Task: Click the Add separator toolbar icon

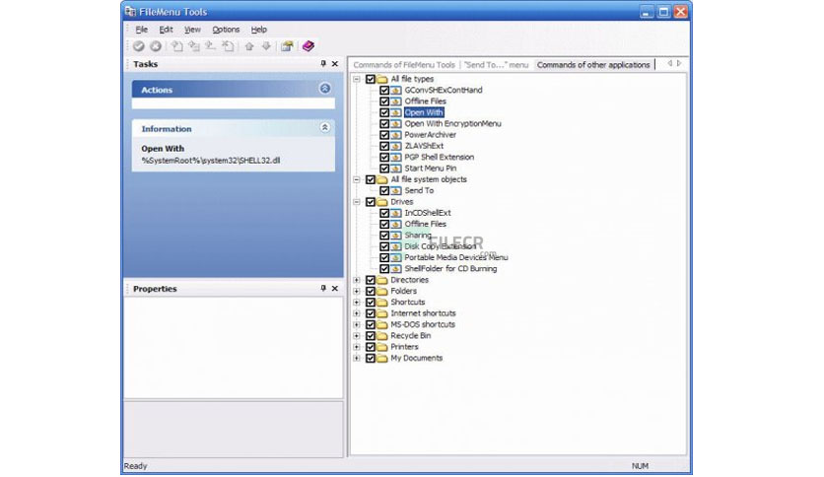Action: click(210, 46)
